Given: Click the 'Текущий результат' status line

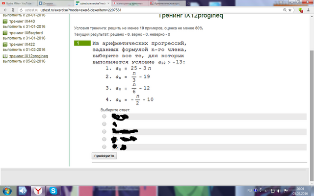Looking at the screenshot, I should pos(122,34).
